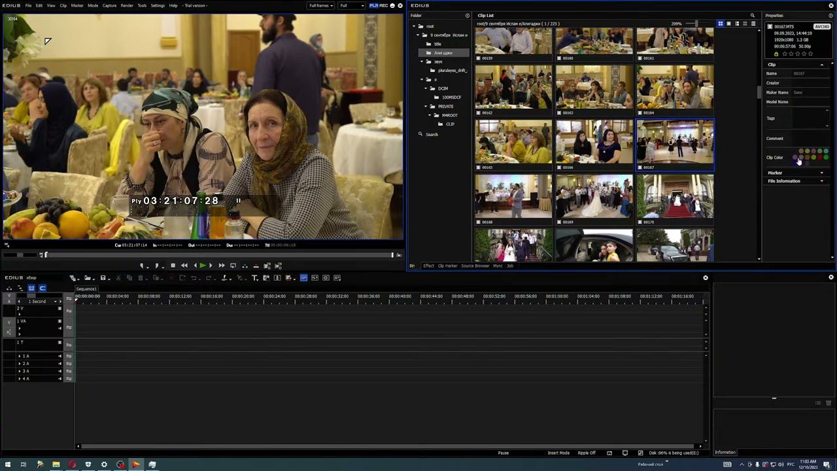Open the Full frames dropdown
Screen dimensions: 837x471
(320, 5)
